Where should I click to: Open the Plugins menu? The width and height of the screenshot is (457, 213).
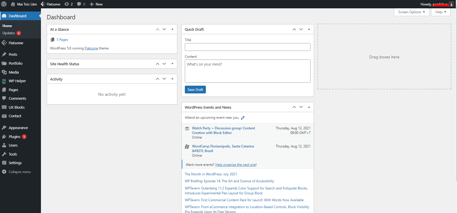20,137
